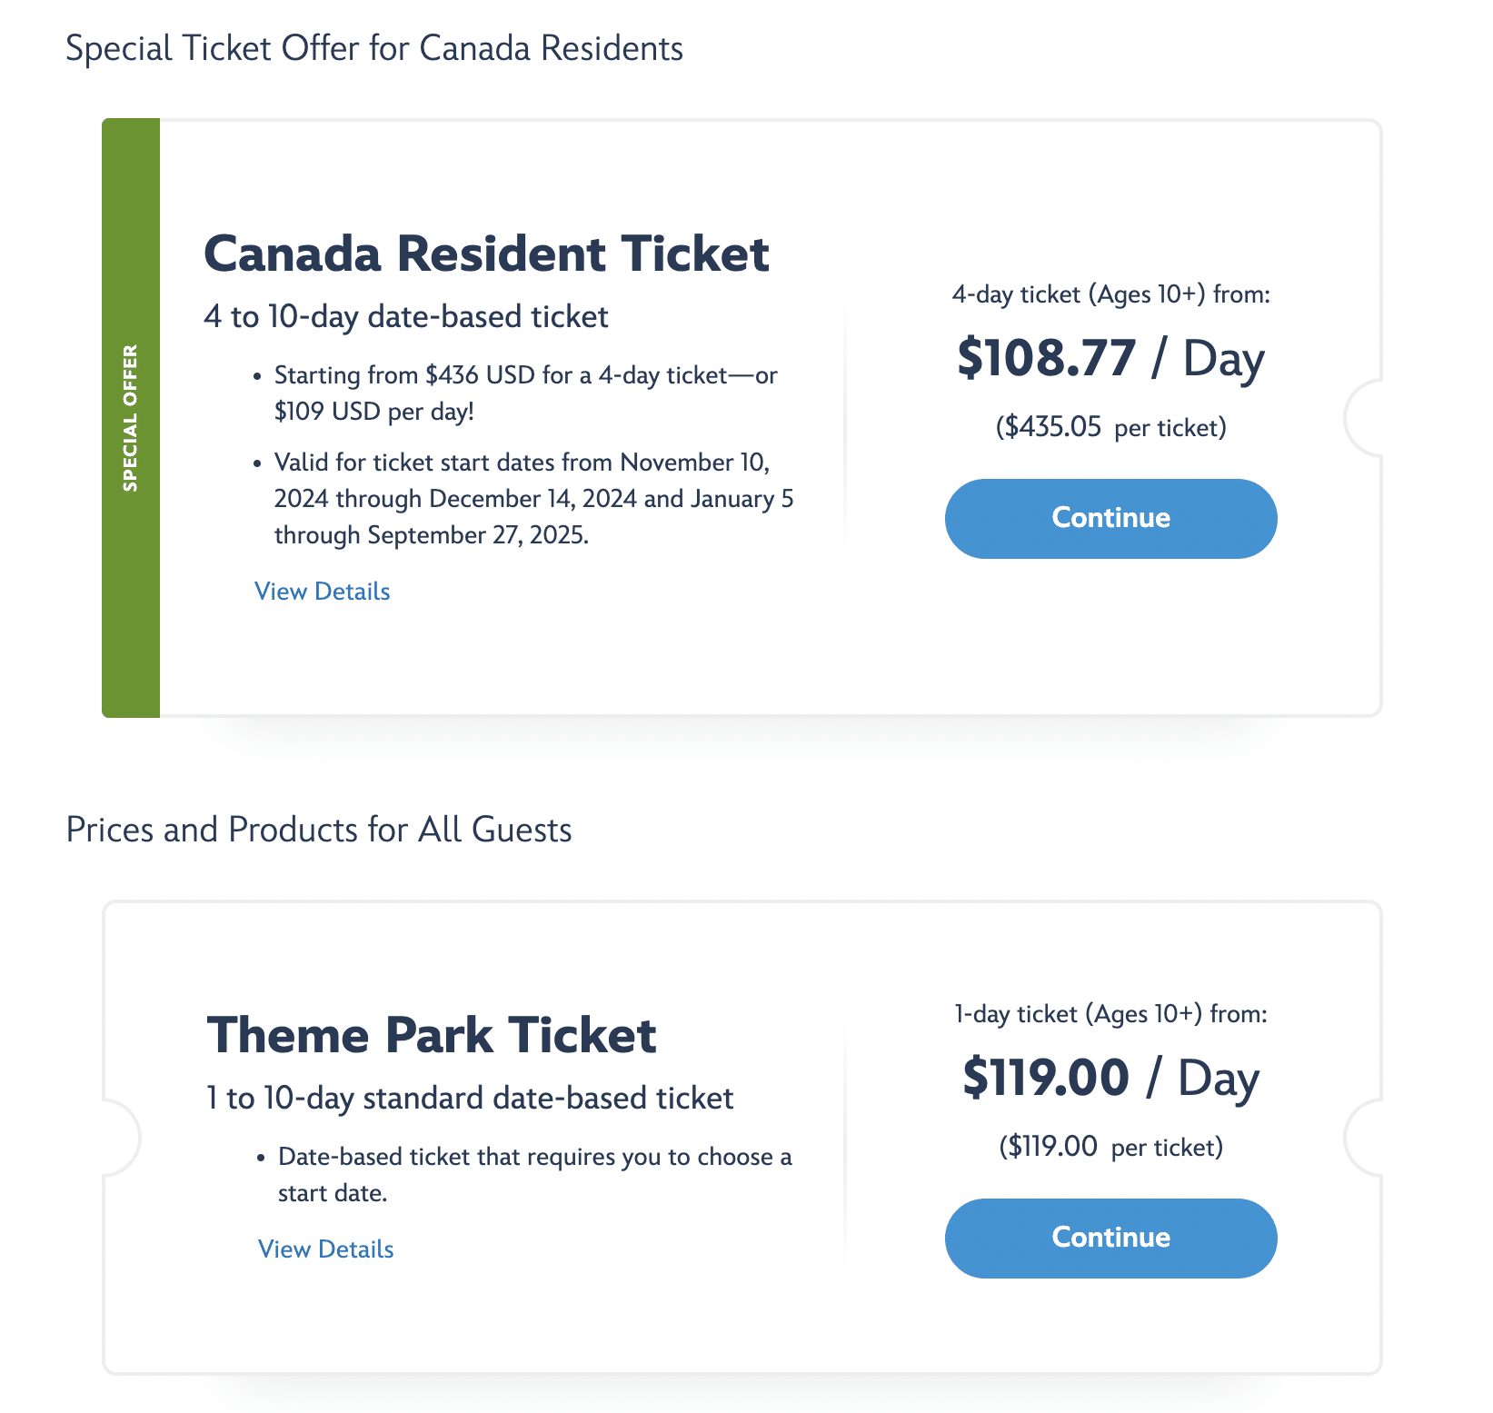Click the Theme Park Ticket title
The image size is (1493, 1413).
tap(432, 1035)
